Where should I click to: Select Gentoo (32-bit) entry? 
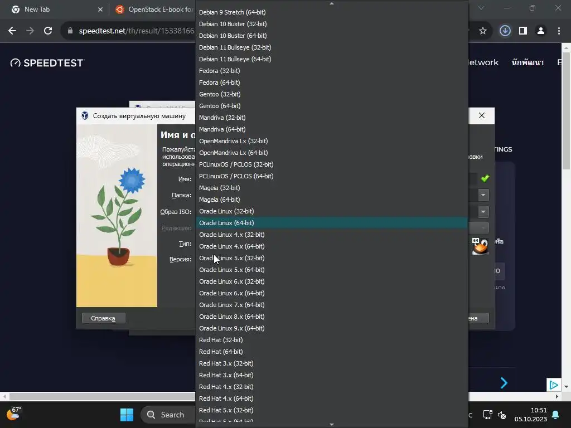pos(332,94)
